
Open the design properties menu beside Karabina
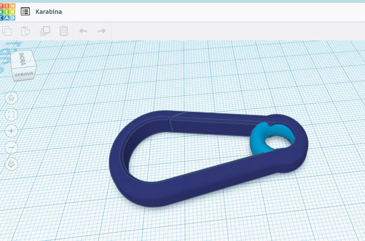pyautogui.click(x=25, y=12)
